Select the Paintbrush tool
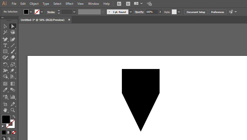247x140 pixels. (x=13, y=51)
